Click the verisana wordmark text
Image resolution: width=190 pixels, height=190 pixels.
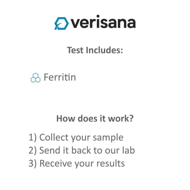[x=103, y=22]
